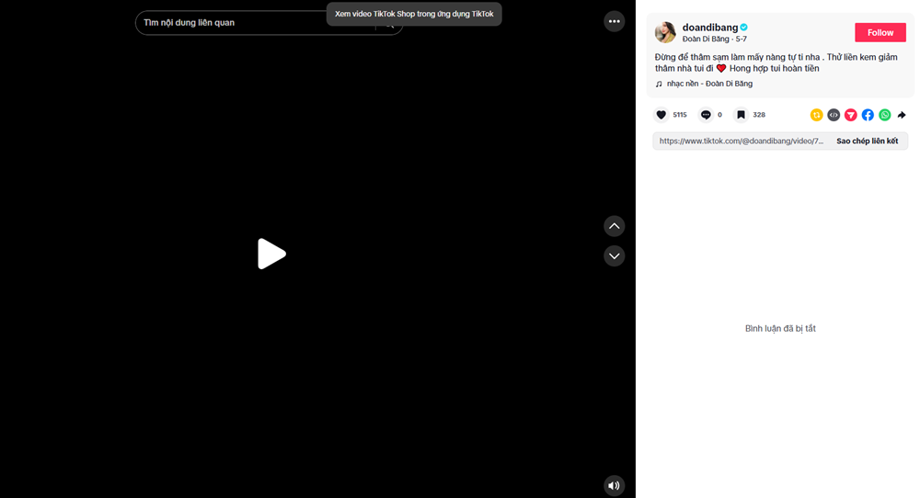Open the three-dot more options menu
This screenshot has height=498, width=920.
pyautogui.click(x=615, y=21)
